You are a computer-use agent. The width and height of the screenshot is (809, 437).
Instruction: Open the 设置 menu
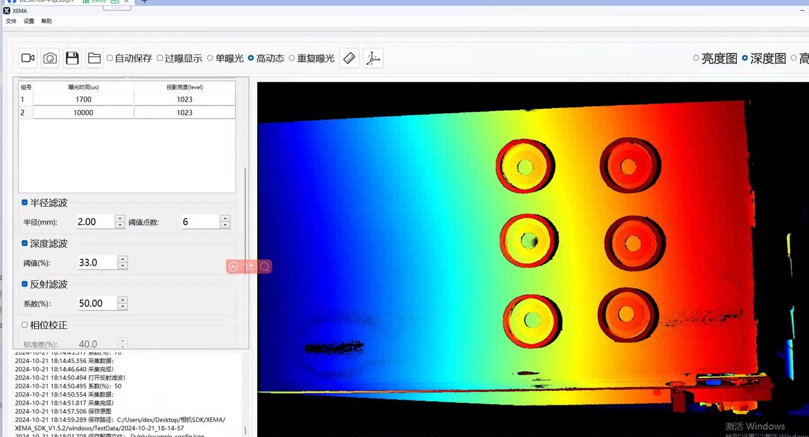[29, 21]
